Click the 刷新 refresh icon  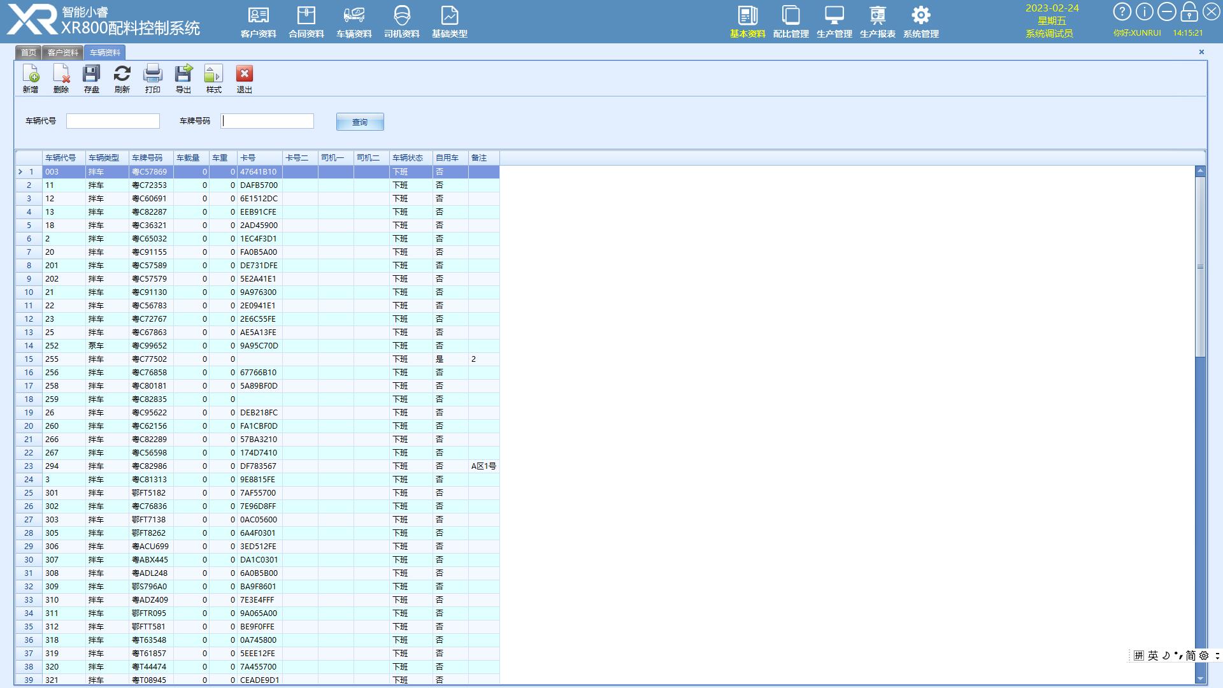coord(122,79)
